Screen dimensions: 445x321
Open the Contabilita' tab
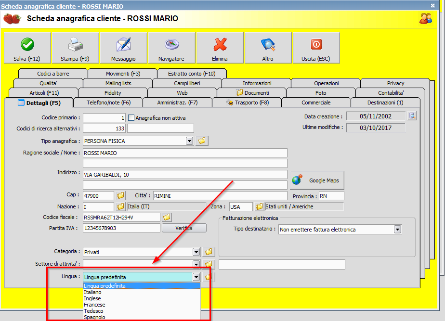point(391,93)
